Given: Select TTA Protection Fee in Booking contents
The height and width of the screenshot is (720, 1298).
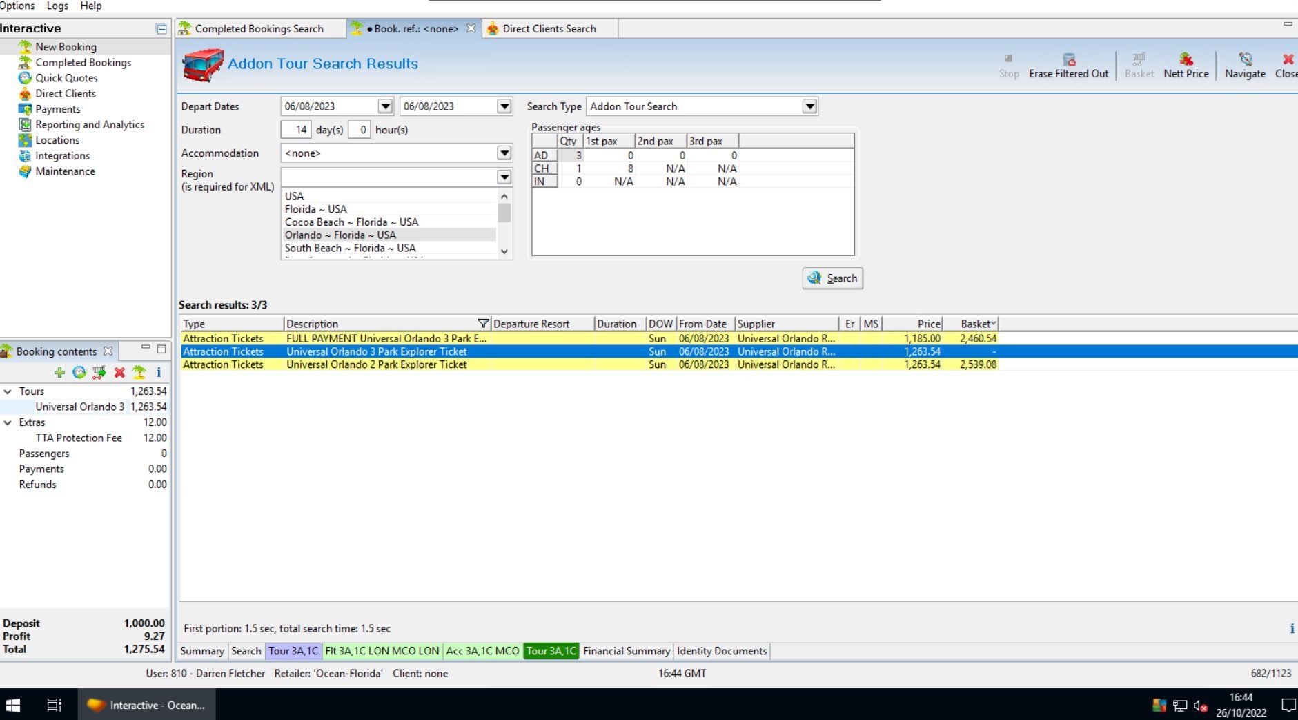Looking at the screenshot, I should [x=79, y=438].
